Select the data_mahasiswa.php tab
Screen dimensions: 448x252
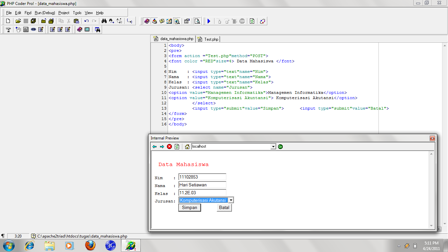(x=173, y=39)
